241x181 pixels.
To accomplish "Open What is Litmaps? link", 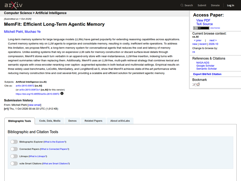I will click(38, 157).
